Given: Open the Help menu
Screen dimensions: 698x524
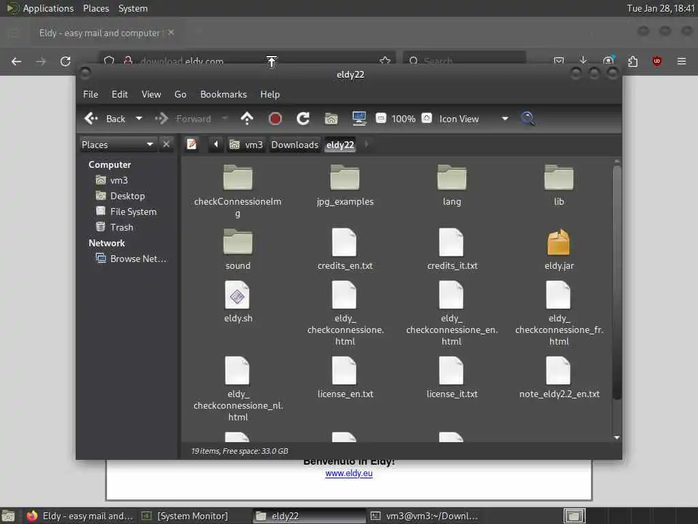Looking at the screenshot, I should [270, 94].
